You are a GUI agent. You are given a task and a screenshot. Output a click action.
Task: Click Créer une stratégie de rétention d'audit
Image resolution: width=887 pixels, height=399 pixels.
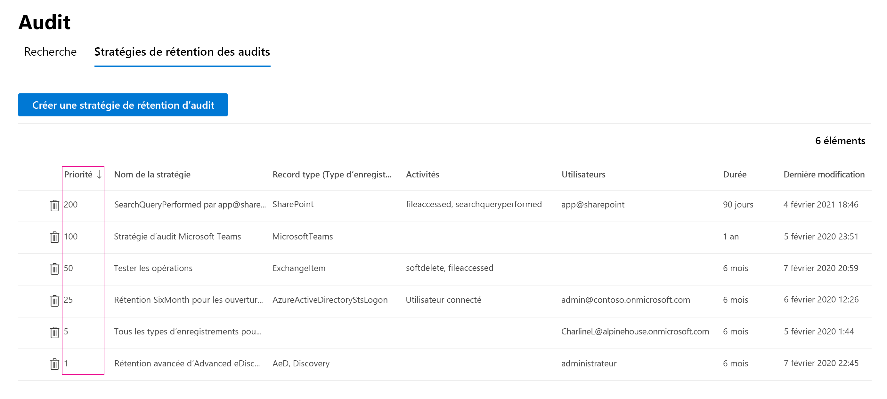pos(123,105)
